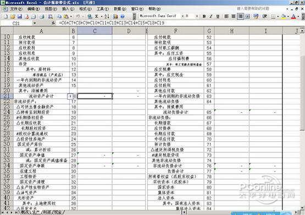
Task: Open the AutoSum functions dropdown arrow
Action: click(x=101, y=16)
